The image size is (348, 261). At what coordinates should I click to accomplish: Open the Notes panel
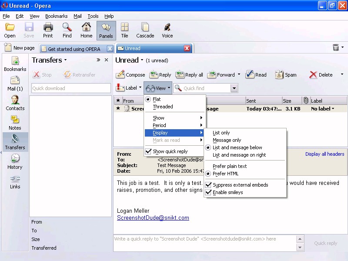coord(15,123)
